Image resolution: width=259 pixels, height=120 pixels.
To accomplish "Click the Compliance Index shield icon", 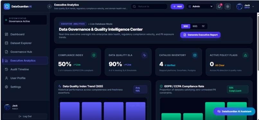I will pyautogui.click(x=94, y=55).
